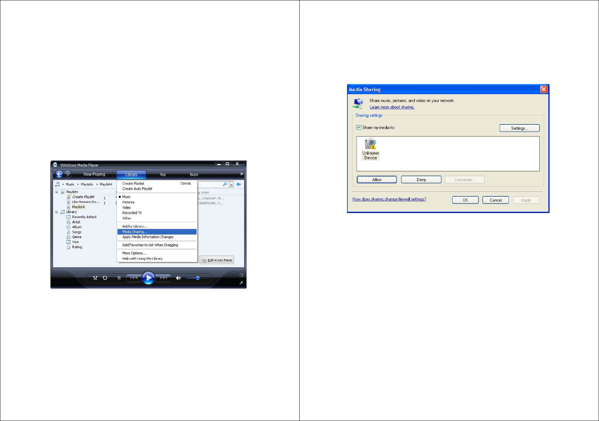The width and height of the screenshot is (599, 421).
Task: Expand the breadcrumb arrow before Music
Action: (63, 184)
